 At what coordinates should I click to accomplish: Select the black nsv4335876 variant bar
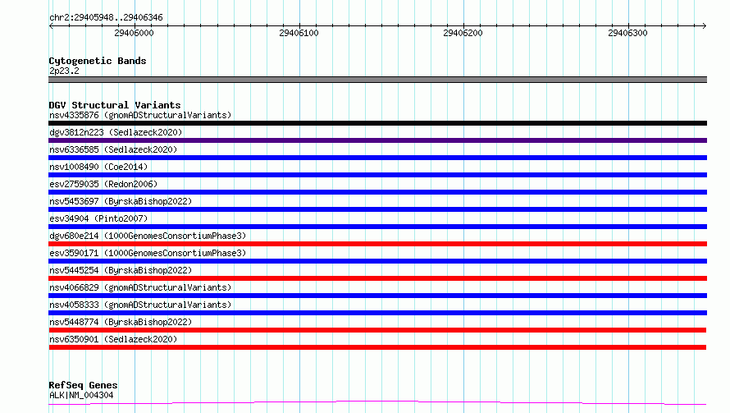377,123
